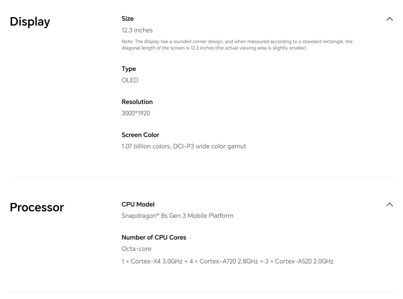The height and width of the screenshot is (299, 403).
Task: Collapse the Display section chevron
Action: [390, 19]
